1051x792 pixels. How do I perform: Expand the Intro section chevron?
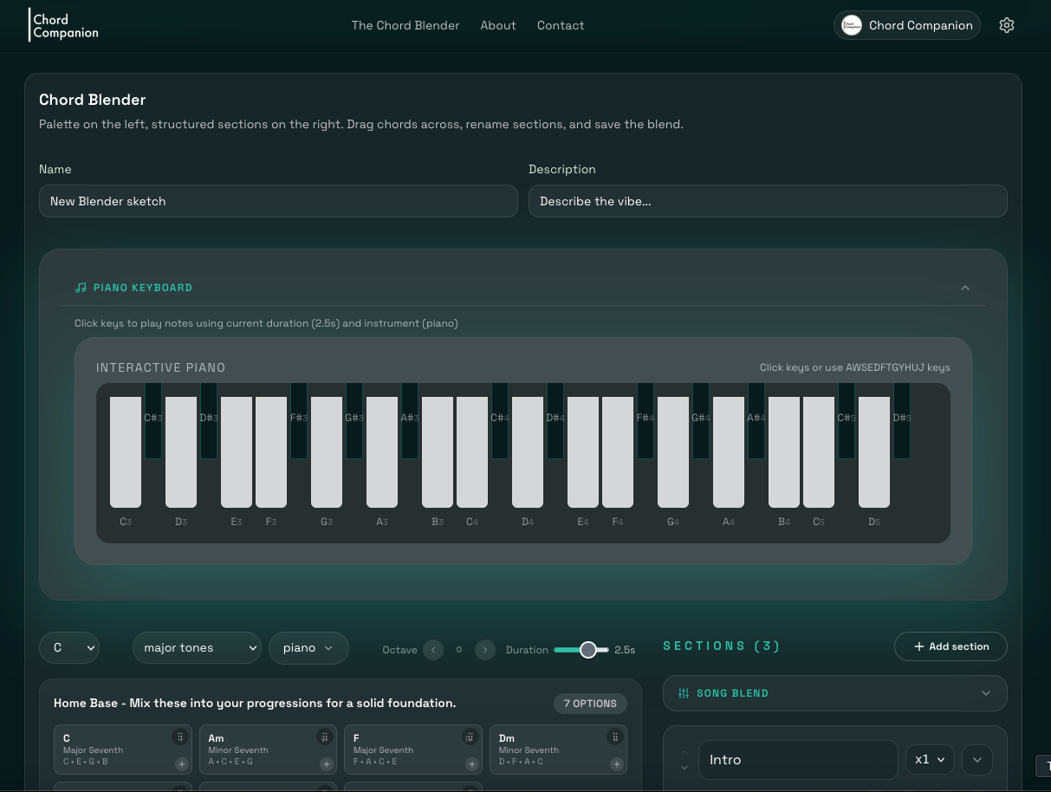click(977, 760)
